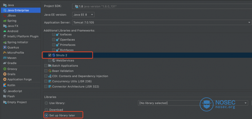Image resolution: width=252 pixels, height=119 pixels.
Task: Click the Flash folder icon
Action: click(5, 96)
